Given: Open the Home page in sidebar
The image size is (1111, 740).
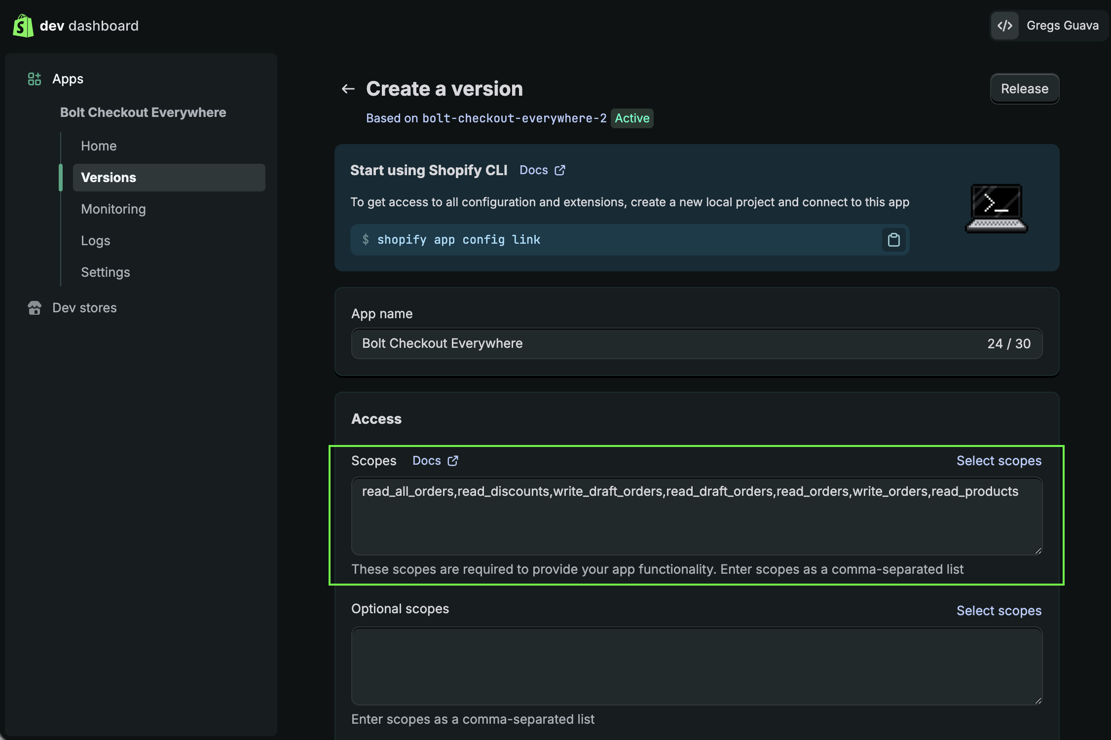Looking at the screenshot, I should pos(99,146).
